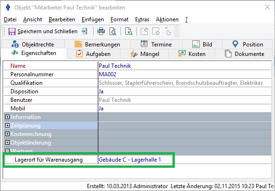Click the blue person icon in title bar
Screen dimensions: 275x191
[x=8, y=8]
